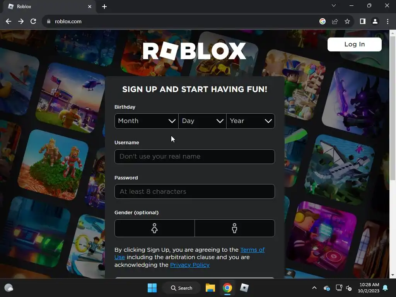This screenshot has height=297, width=396.
Task: Click the Roblox logo
Action: coord(194,51)
